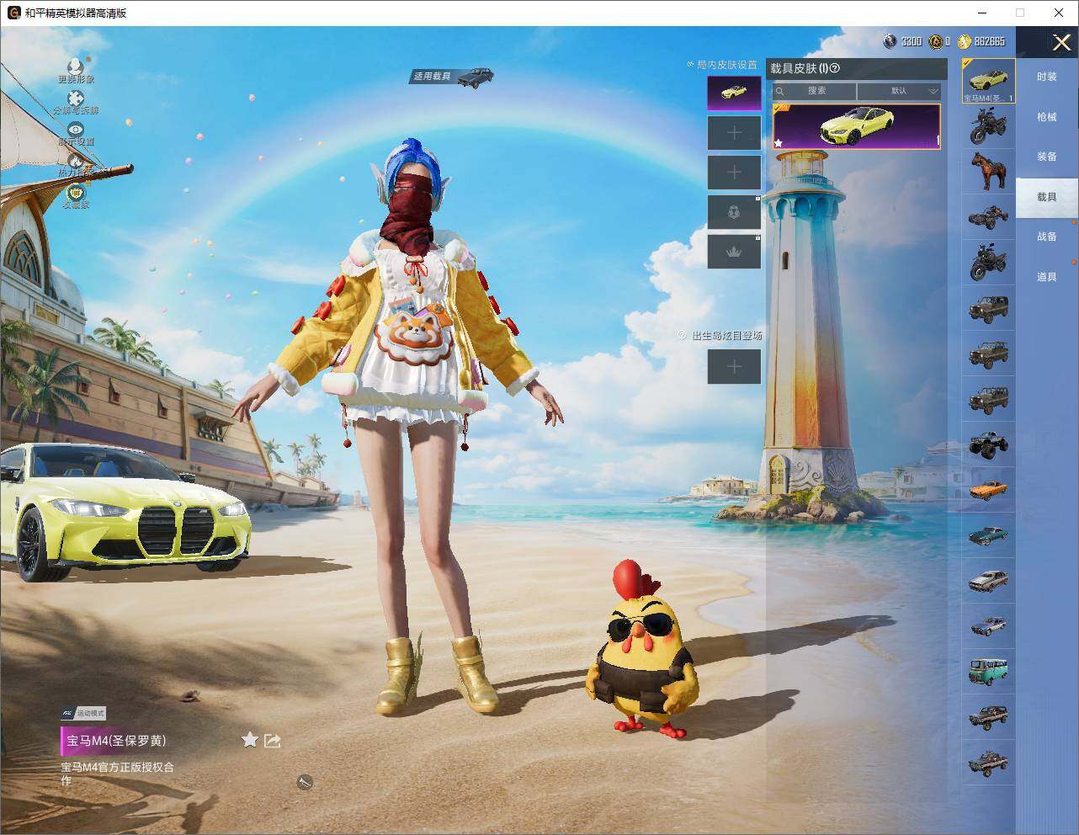Switch to the 道具 tab
Viewport: 1079px width, 835px height.
pos(1047,277)
